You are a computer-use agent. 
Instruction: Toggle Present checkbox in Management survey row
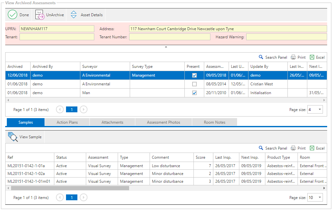194,75
